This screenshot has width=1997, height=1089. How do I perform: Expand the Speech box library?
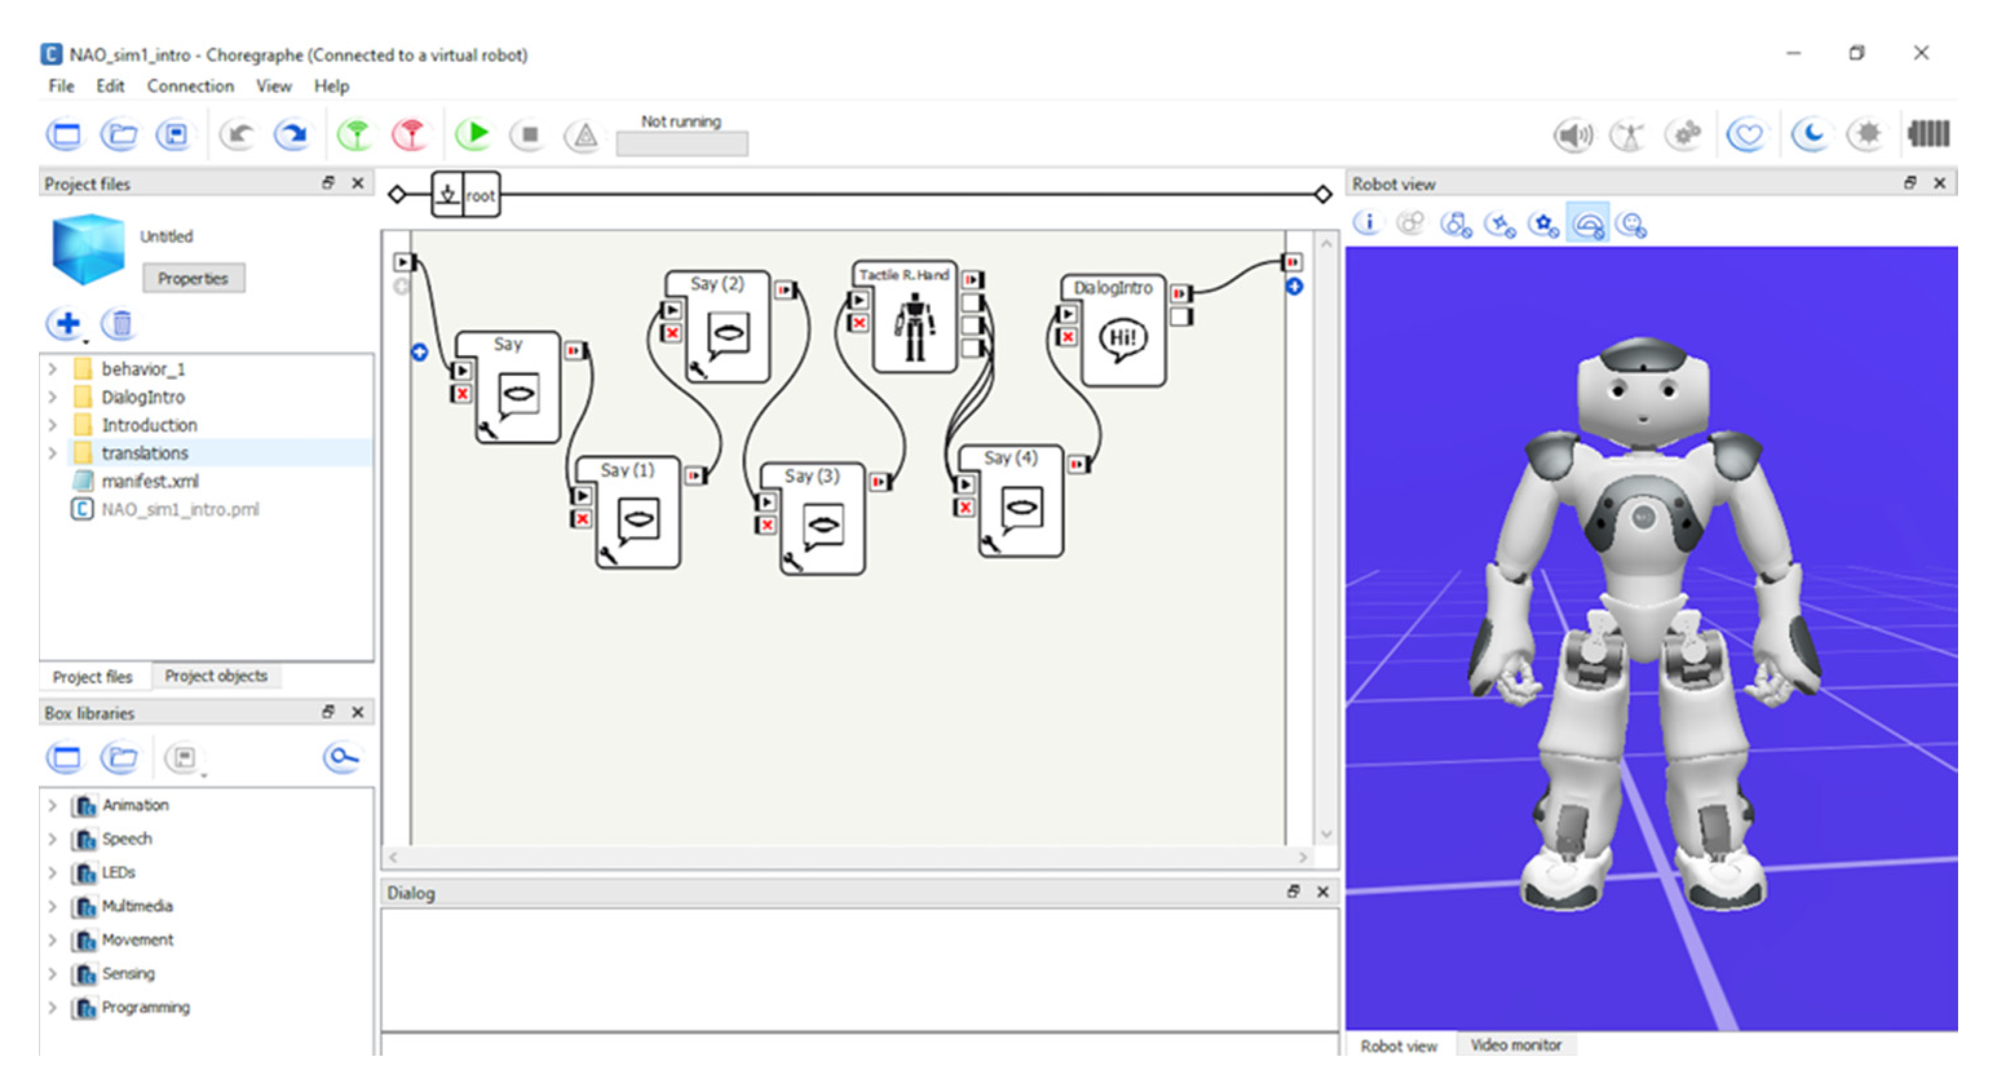coord(52,838)
